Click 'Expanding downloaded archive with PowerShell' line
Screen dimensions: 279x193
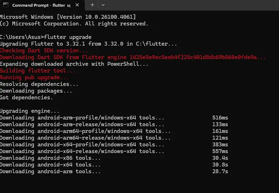click(74, 64)
